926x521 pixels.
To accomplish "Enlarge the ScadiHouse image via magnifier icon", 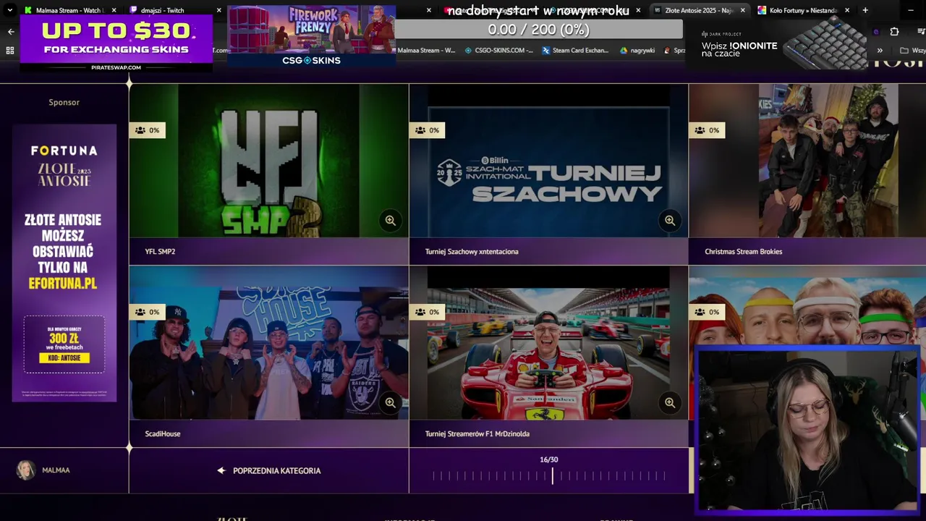I will tap(390, 402).
